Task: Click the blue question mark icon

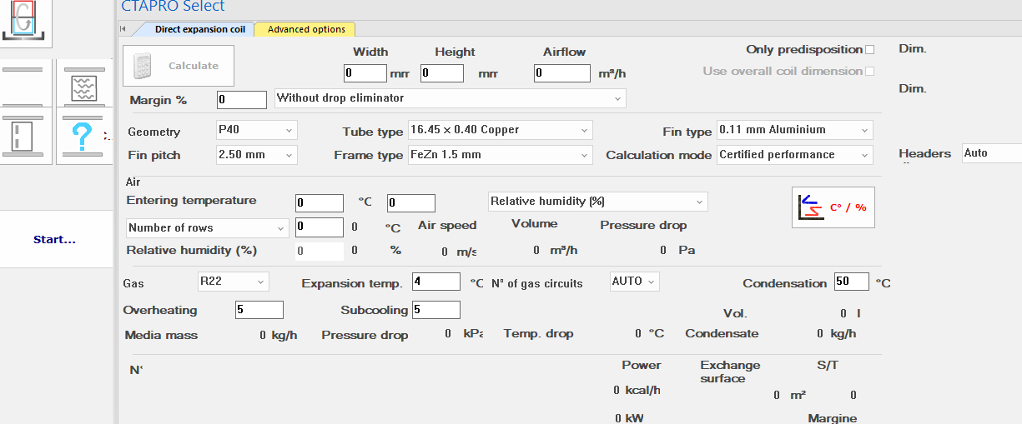Action: point(83,136)
